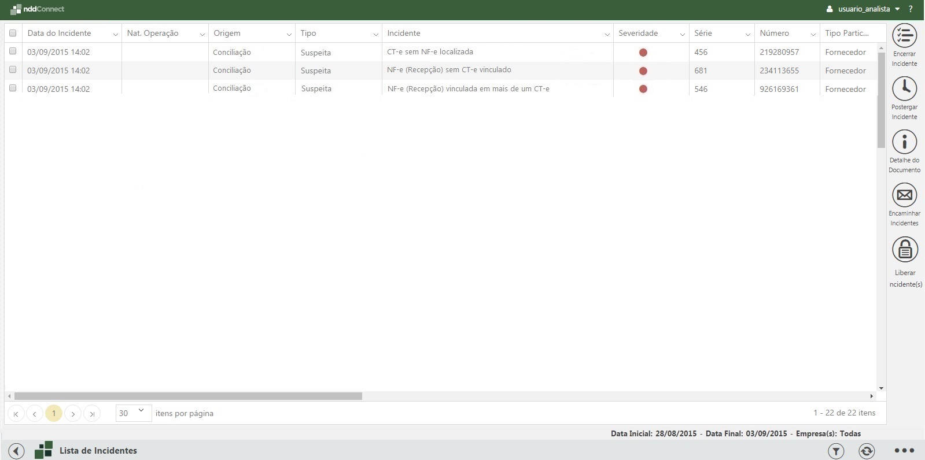
Task: Open the filter funnel icon
Action: (836, 451)
